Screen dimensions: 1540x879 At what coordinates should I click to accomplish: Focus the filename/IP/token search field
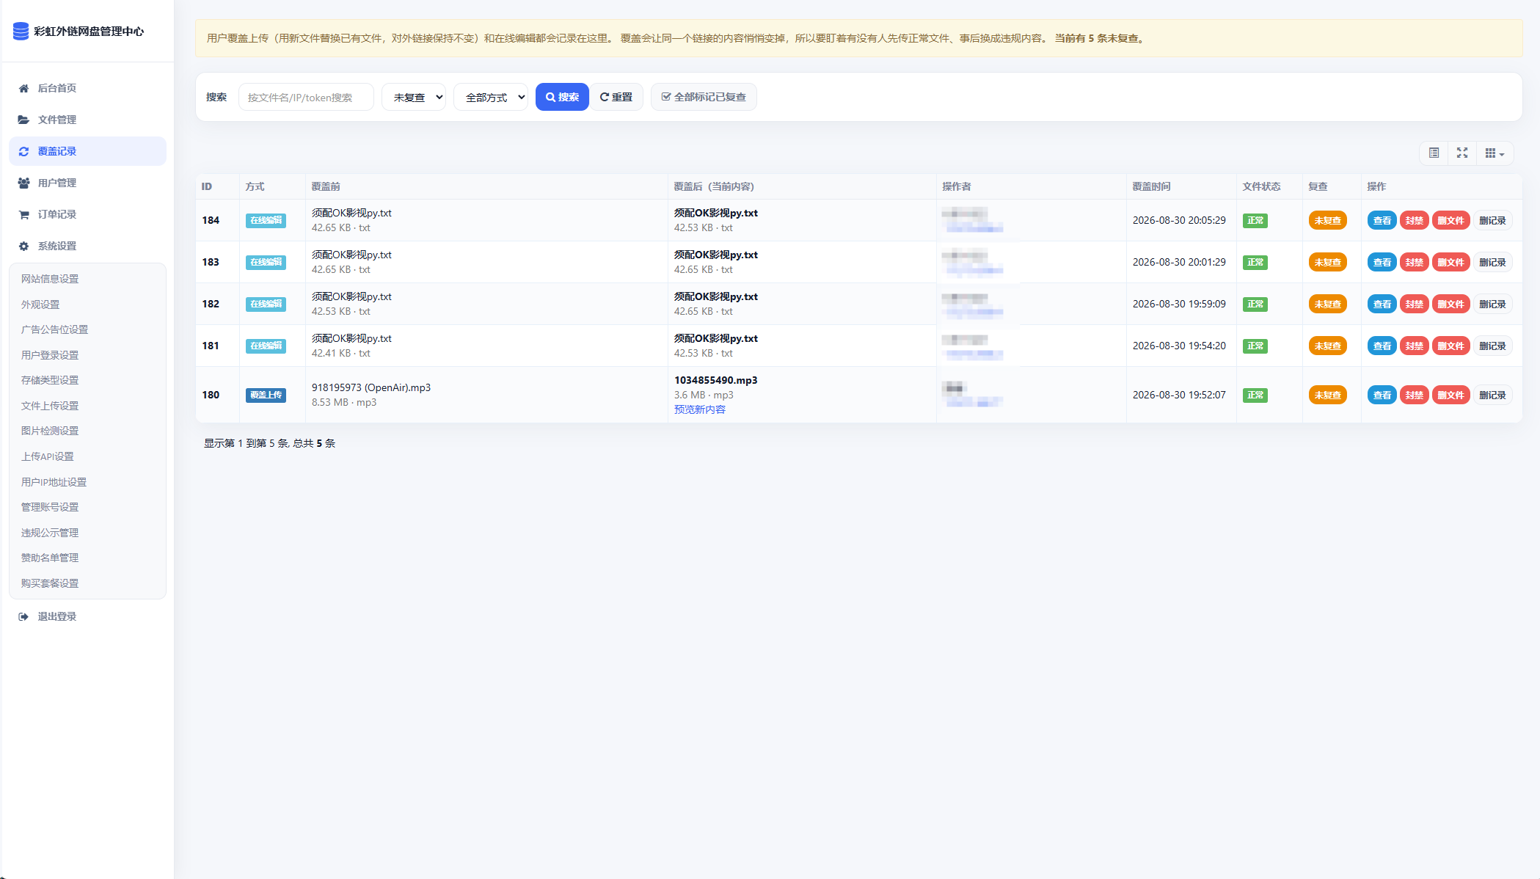tap(306, 97)
